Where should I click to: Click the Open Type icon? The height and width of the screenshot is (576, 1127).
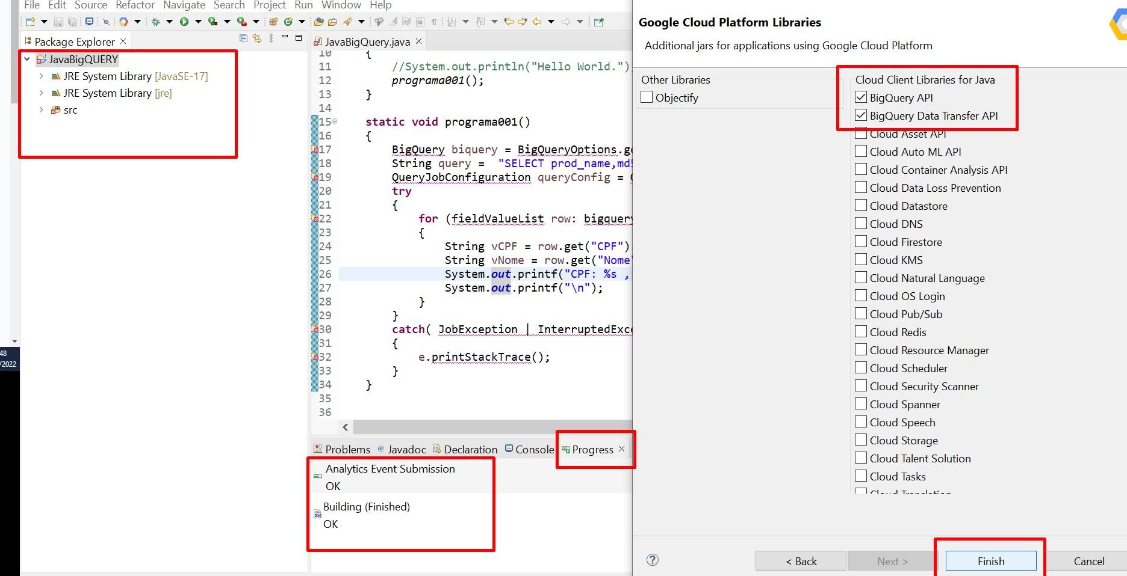pyautogui.click(x=318, y=22)
